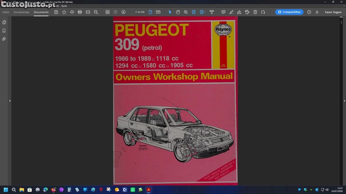Click the Adobe Acrobat taskbar icon

pyautogui.click(x=149, y=189)
